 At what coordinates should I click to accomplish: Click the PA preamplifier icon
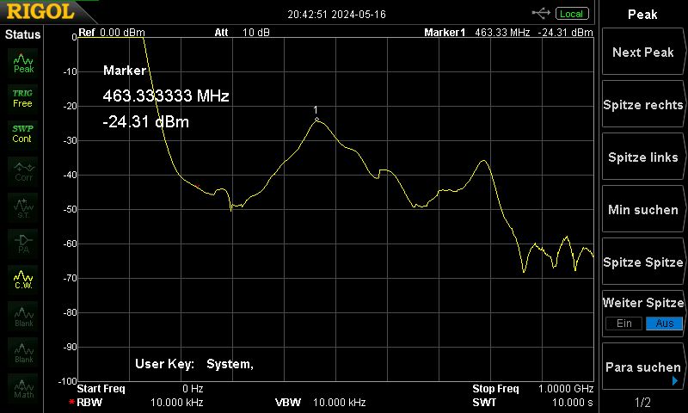23,243
